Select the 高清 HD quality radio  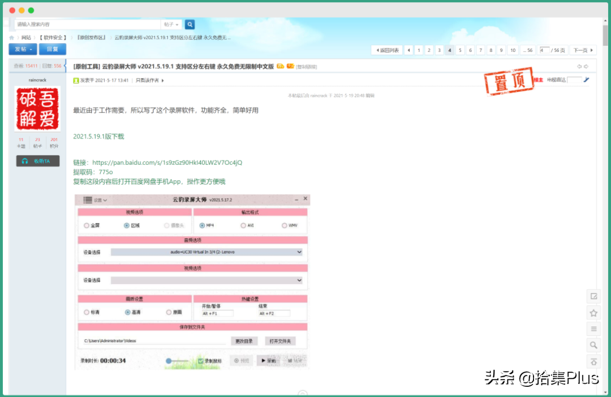click(x=127, y=312)
